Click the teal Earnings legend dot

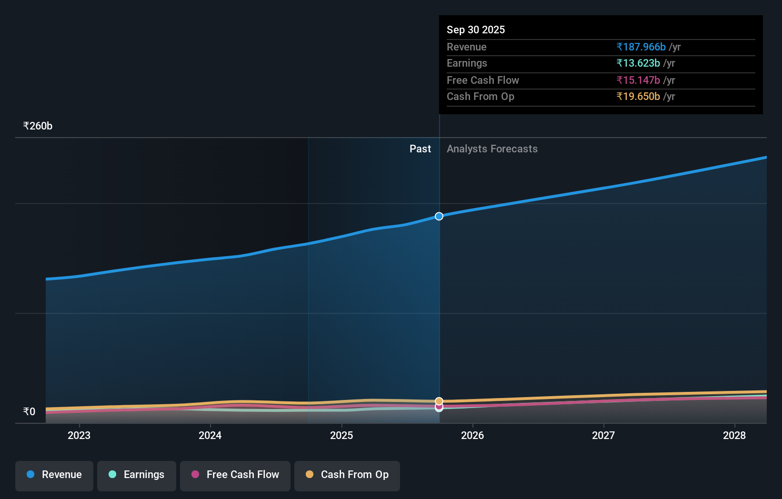click(111, 474)
